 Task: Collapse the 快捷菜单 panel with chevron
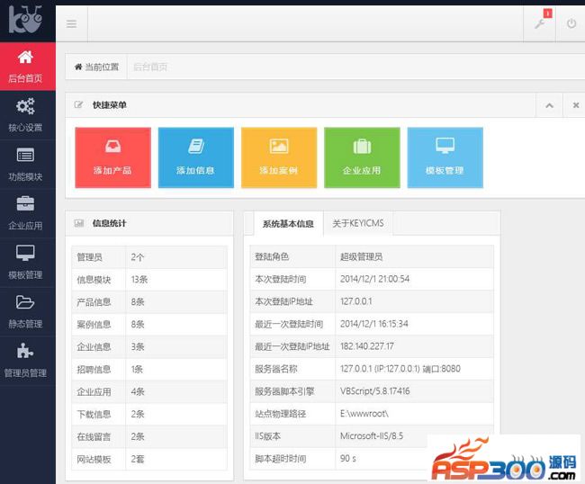(549, 105)
